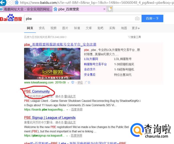Viewport: 174px width, 144px height.
Task: Open the 自动发卡 sublink
Action: (x=90, y=69)
